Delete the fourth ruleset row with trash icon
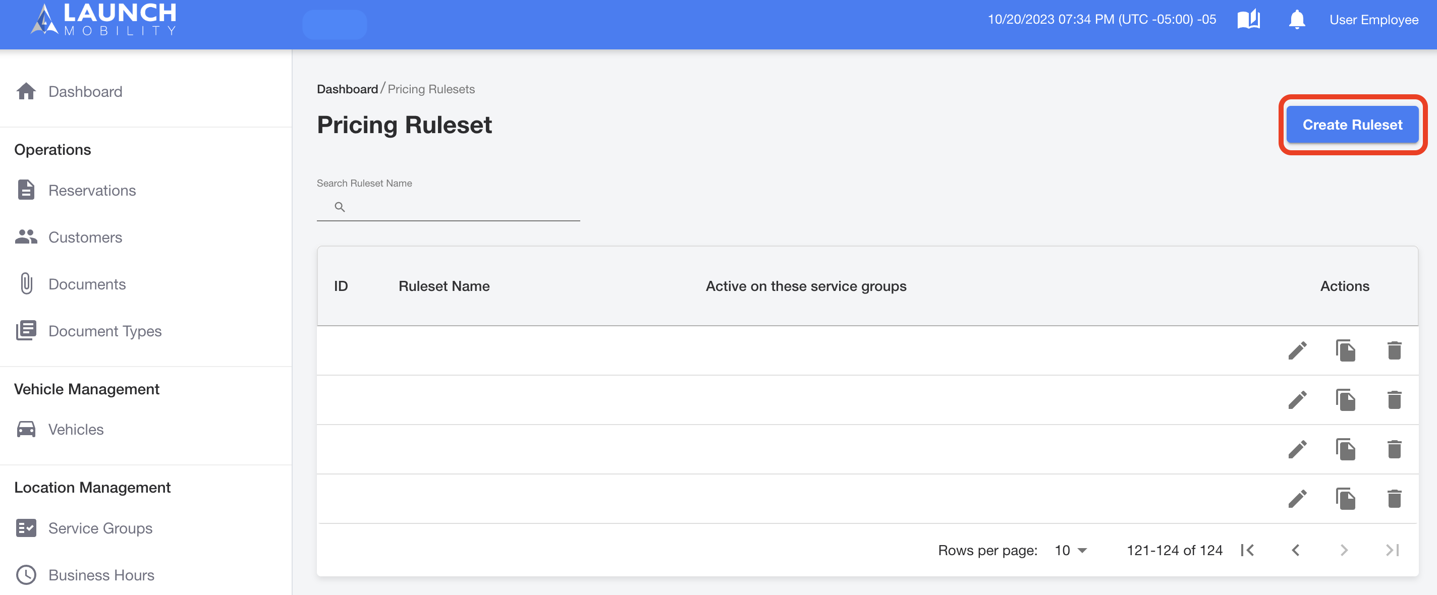Viewport: 1437px width, 595px height. (1394, 498)
